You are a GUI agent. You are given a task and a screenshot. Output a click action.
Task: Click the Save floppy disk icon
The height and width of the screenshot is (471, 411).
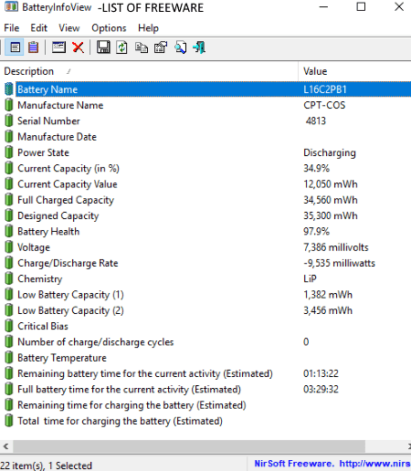click(x=103, y=47)
